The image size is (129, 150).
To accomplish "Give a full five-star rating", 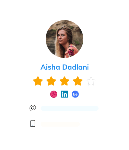I will tap(91, 81).
